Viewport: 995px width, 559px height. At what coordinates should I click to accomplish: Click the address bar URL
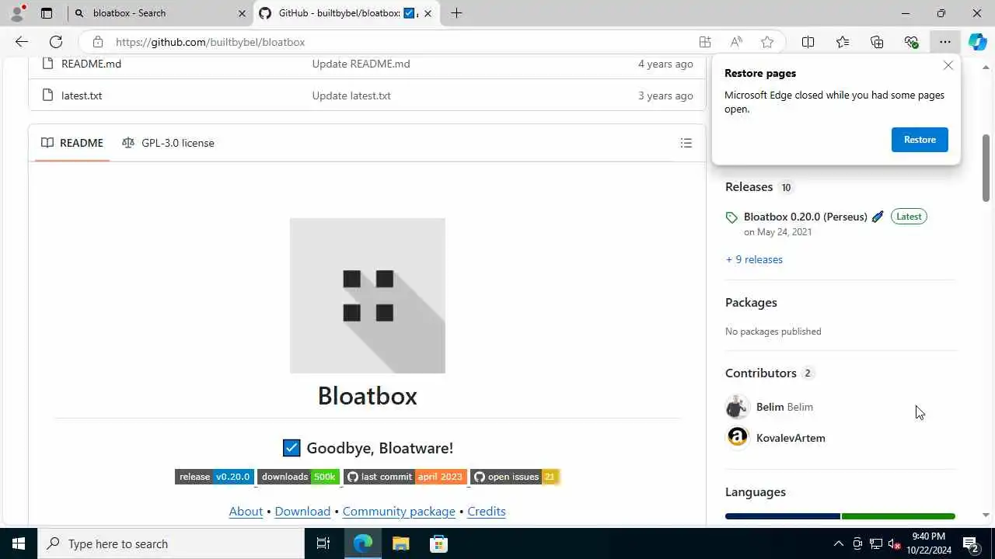pyautogui.click(x=210, y=42)
